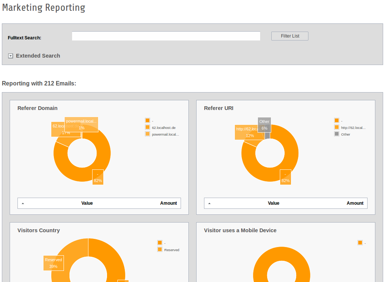The image size is (385, 282).
Task: Toggle powermail.local legend swatch in Referer Domain
Action: tap(148, 134)
